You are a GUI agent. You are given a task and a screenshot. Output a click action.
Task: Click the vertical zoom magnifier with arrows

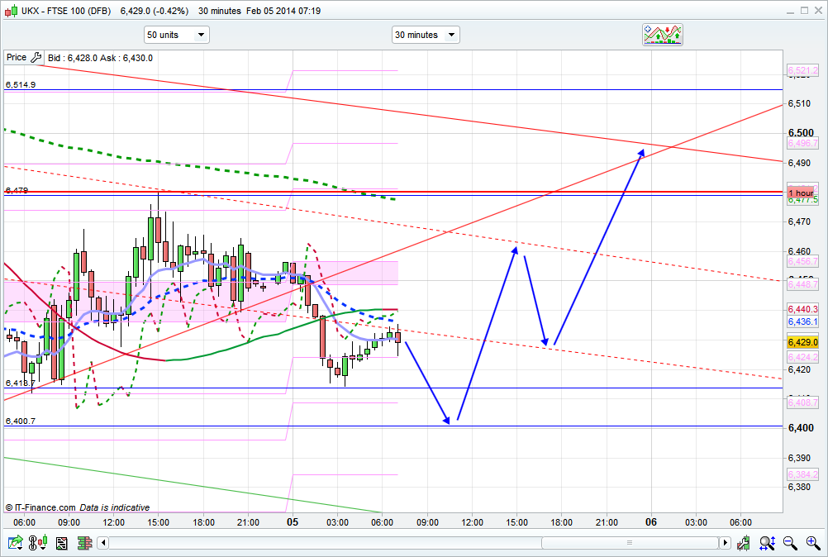click(x=768, y=543)
